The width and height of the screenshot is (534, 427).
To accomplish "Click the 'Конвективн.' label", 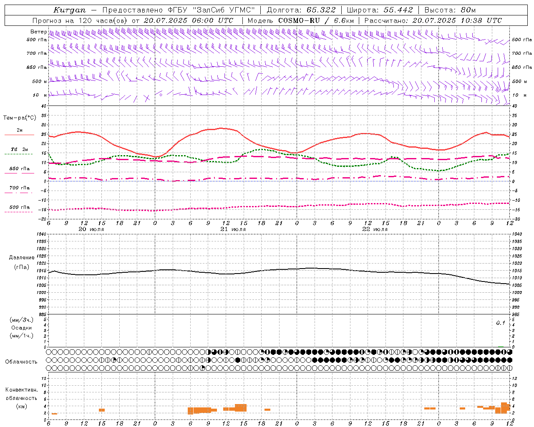I will click(x=22, y=390).
